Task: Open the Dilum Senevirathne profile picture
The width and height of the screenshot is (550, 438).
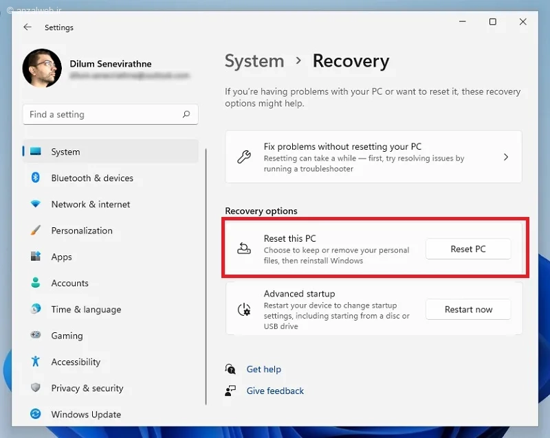Action: click(42, 69)
